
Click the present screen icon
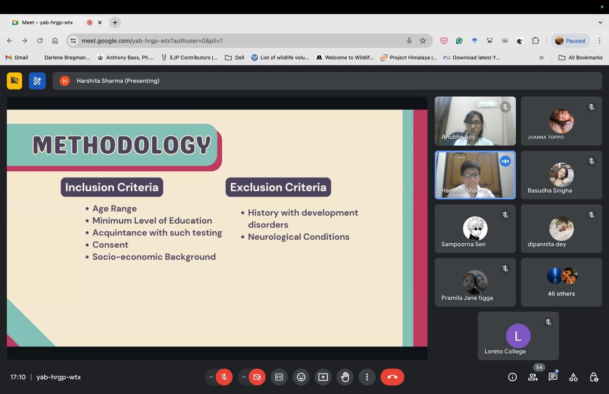[323, 377]
